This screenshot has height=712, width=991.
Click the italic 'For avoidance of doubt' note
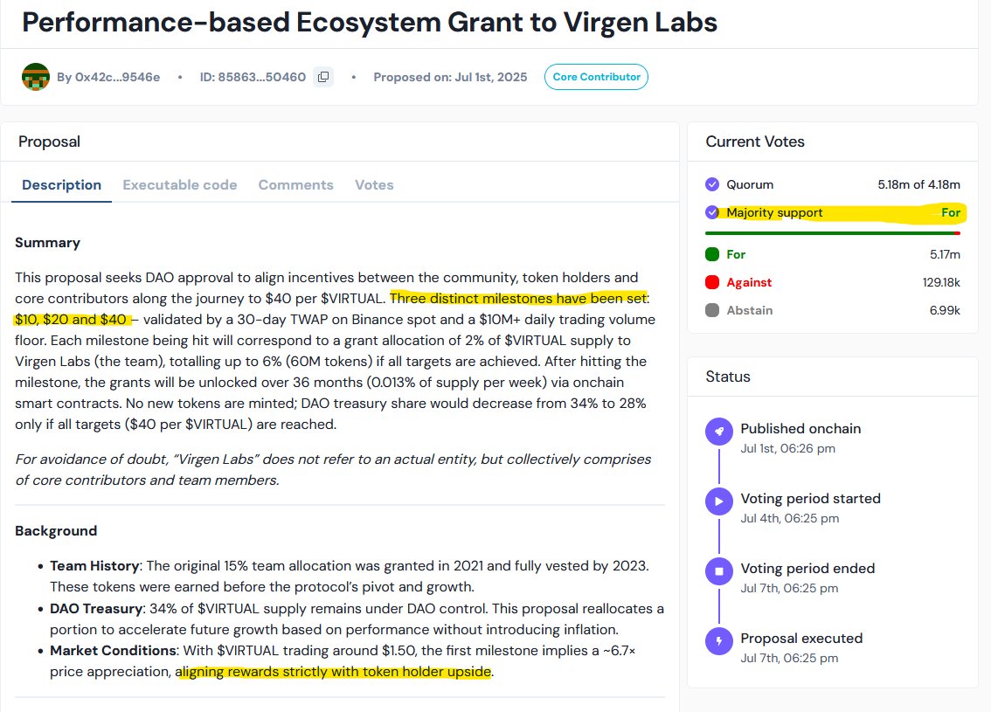333,469
